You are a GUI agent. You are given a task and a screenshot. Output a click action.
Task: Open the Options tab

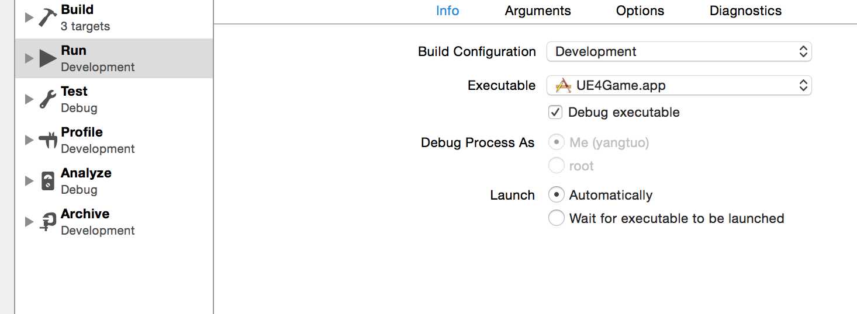(640, 11)
